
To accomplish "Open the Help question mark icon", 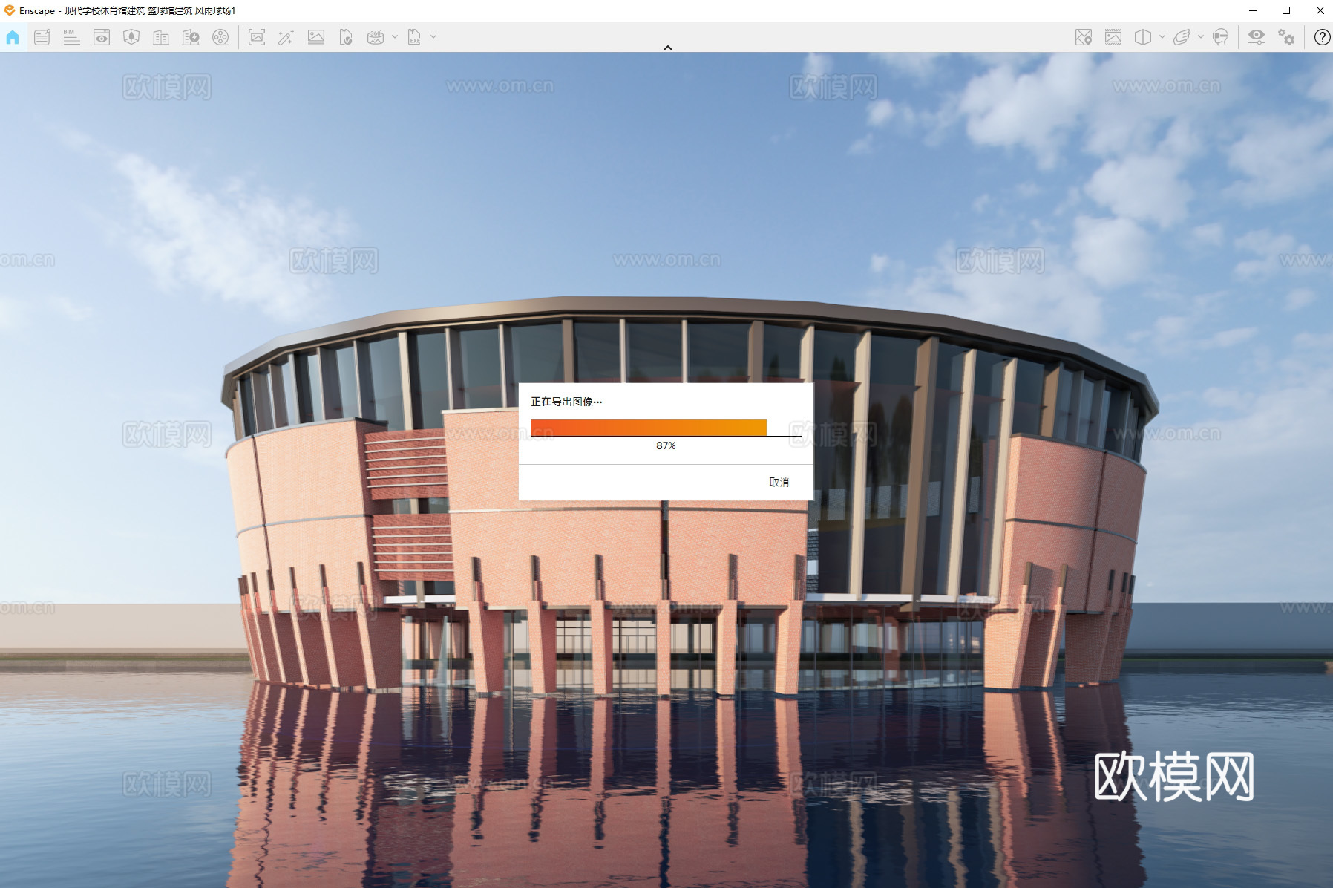I will (1322, 37).
